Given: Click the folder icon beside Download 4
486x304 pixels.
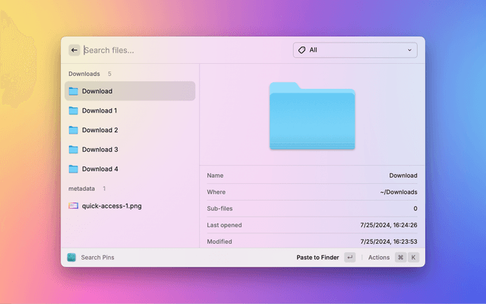Looking at the screenshot, I should [74, 169].
